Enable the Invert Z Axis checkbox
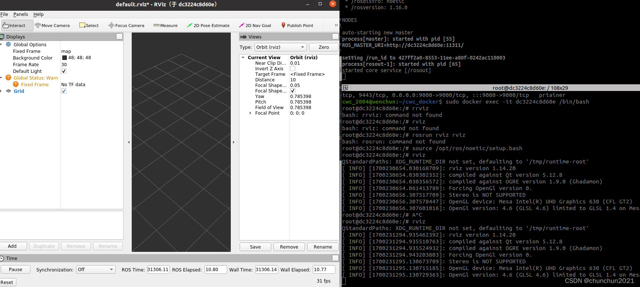This screenshot has width=640, height=287. (x=293, y=69)
